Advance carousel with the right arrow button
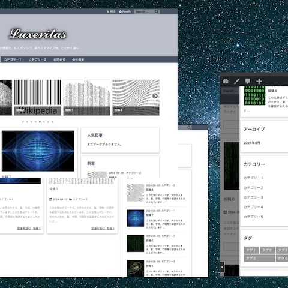The height and width of the screenshot is (288, 288). 155,96
